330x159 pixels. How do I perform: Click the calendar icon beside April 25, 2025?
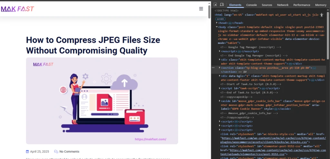click(x=27, y=152)
